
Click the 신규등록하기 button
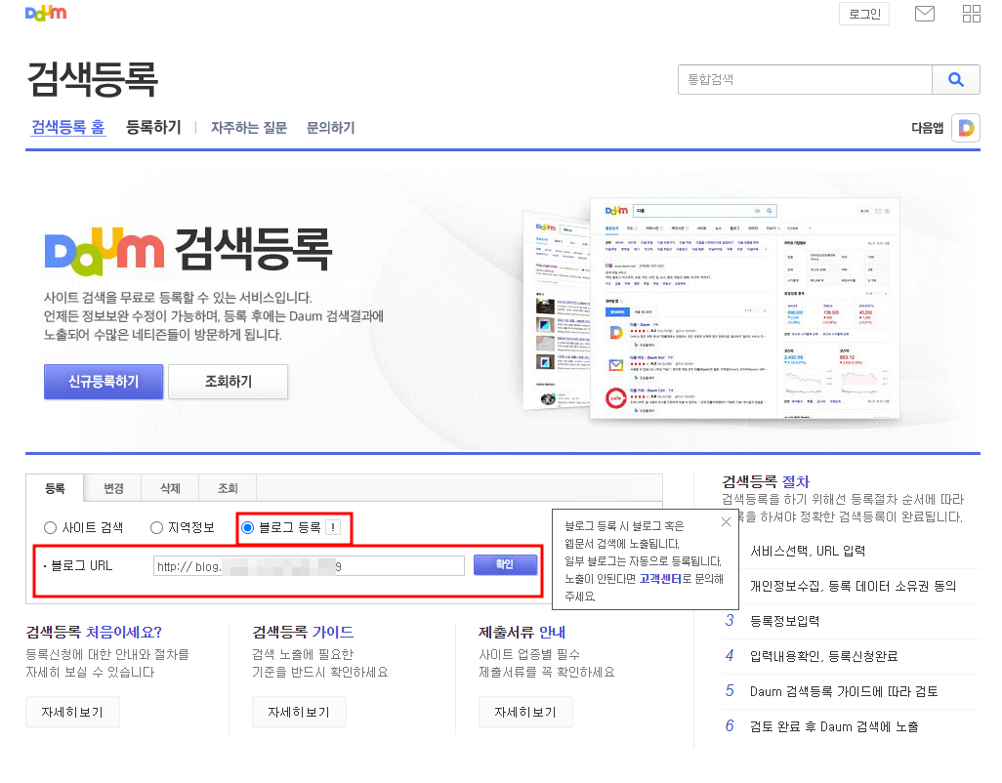coord(104,382)
